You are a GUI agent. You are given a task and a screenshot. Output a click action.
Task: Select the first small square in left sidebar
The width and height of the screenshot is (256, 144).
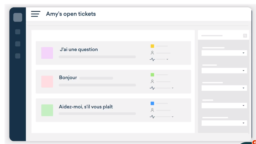[18, 32]
